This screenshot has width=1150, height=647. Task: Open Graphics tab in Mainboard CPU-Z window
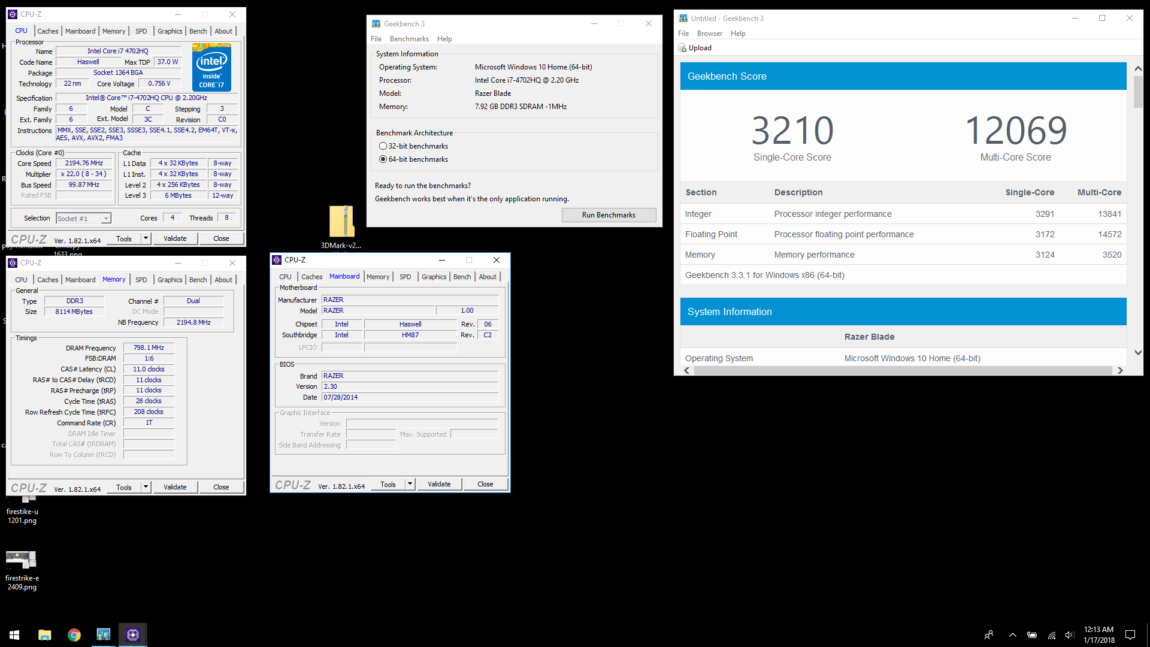pyautogui.click(x=434, y=277)
